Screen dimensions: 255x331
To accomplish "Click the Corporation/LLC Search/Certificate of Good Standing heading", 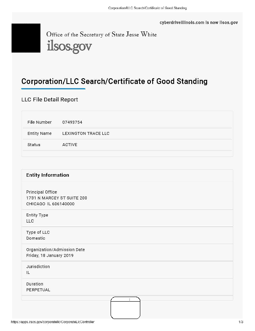I will (x=114, y=81).
